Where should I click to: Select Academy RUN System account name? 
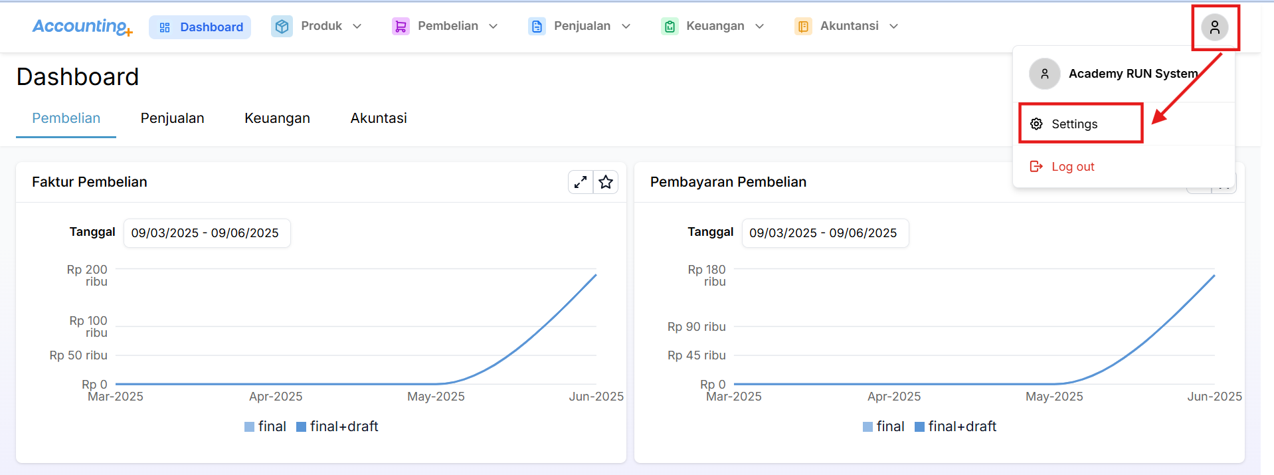pos(1133,74)
